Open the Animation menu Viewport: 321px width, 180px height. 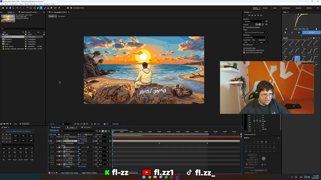[34, 4]
